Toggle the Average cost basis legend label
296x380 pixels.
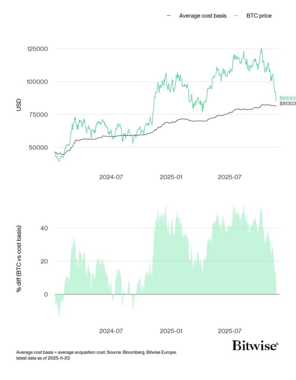point(203,16)
